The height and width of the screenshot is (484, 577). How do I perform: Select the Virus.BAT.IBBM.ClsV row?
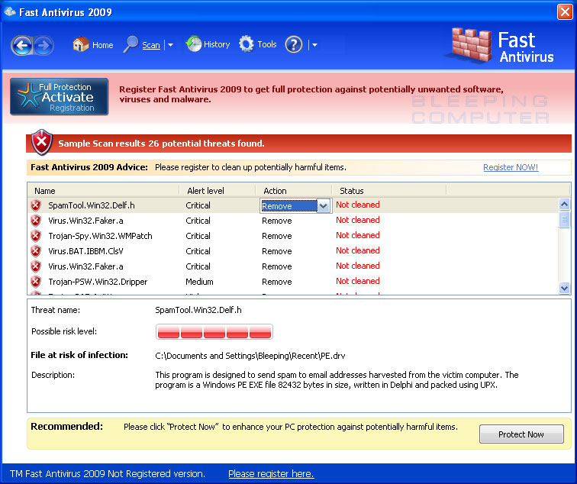(x=293, y=251)
